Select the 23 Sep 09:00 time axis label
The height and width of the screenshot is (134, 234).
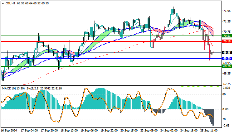[149, 131]
